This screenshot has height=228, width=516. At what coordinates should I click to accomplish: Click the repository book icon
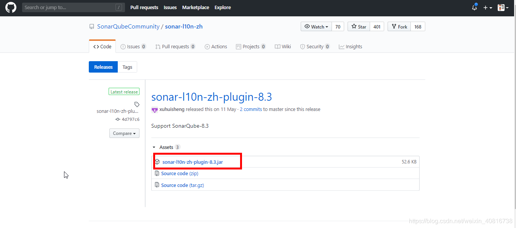click(x=91, y=27)
